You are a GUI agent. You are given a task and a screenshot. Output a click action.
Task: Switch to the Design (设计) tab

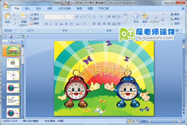pyautogui.click(x=39, y=8)
